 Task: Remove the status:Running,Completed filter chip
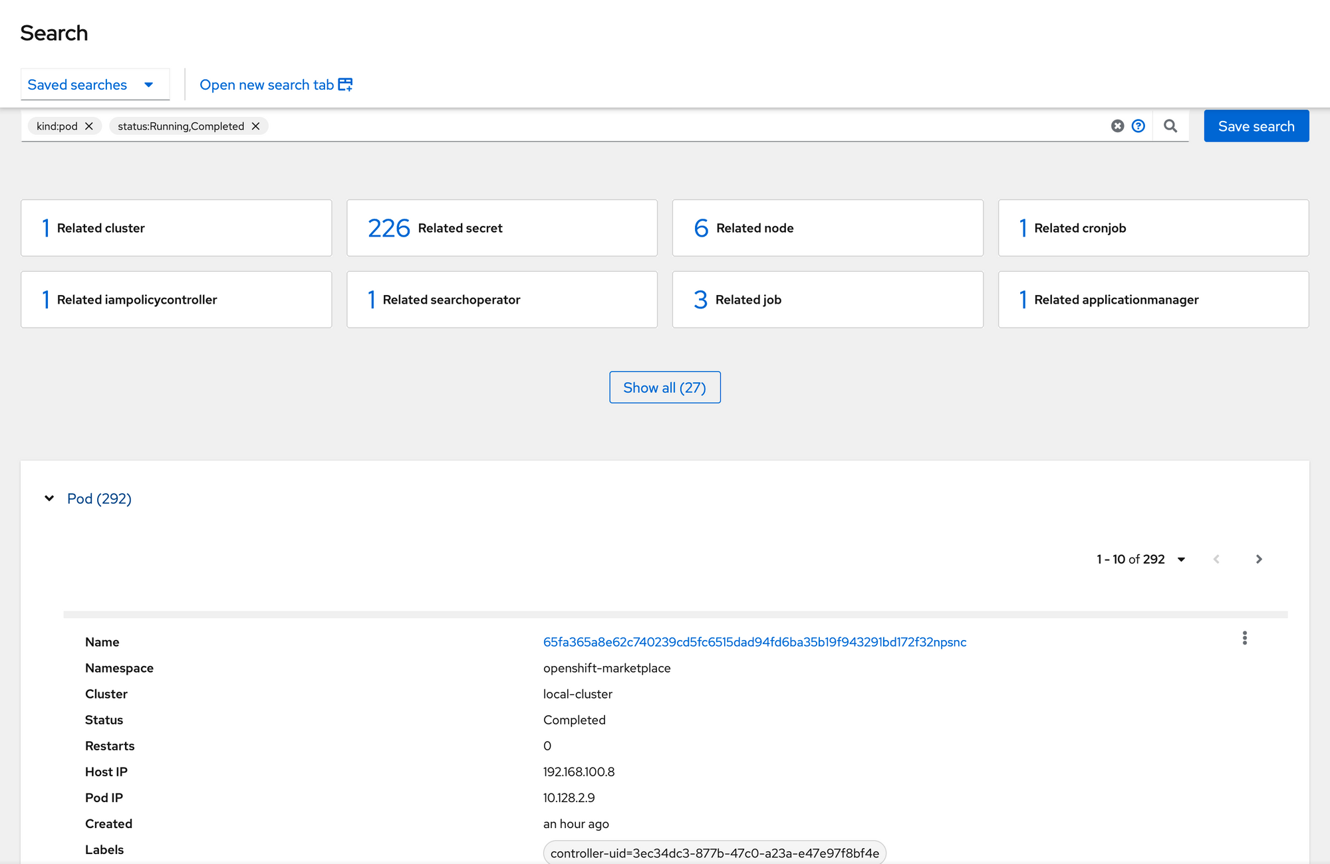[255, 126]
